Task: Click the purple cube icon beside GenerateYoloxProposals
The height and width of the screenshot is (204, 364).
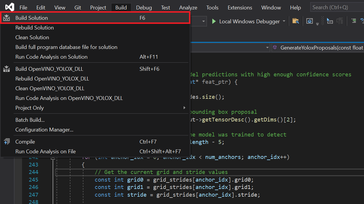Action: click(275, 47)
